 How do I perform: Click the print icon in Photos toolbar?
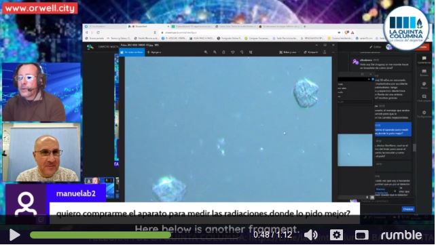pyautogui.click(x=325, y=52)
